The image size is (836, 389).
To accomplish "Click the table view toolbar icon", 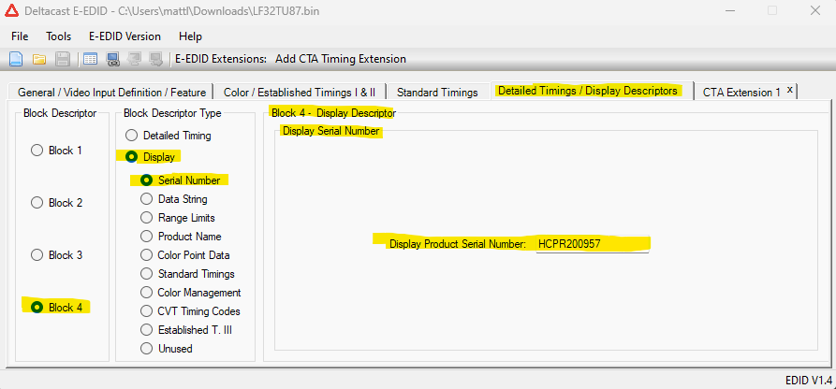I will [x=90, y=59].
